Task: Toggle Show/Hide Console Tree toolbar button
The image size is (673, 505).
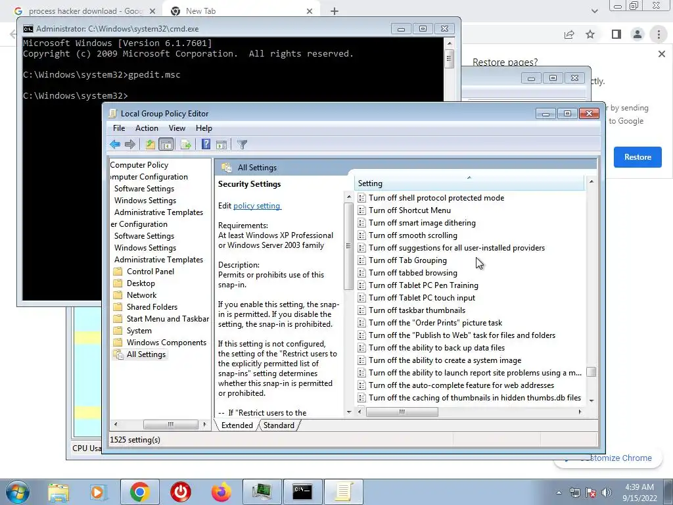Action: pyautogui.click(x=166, y=144)
